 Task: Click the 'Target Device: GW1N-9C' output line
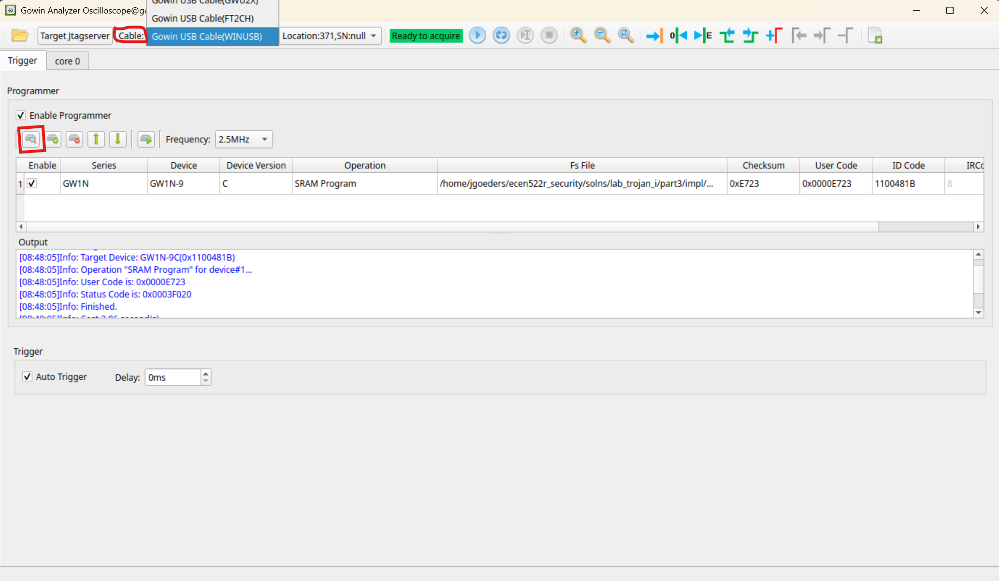pos(127,257)
